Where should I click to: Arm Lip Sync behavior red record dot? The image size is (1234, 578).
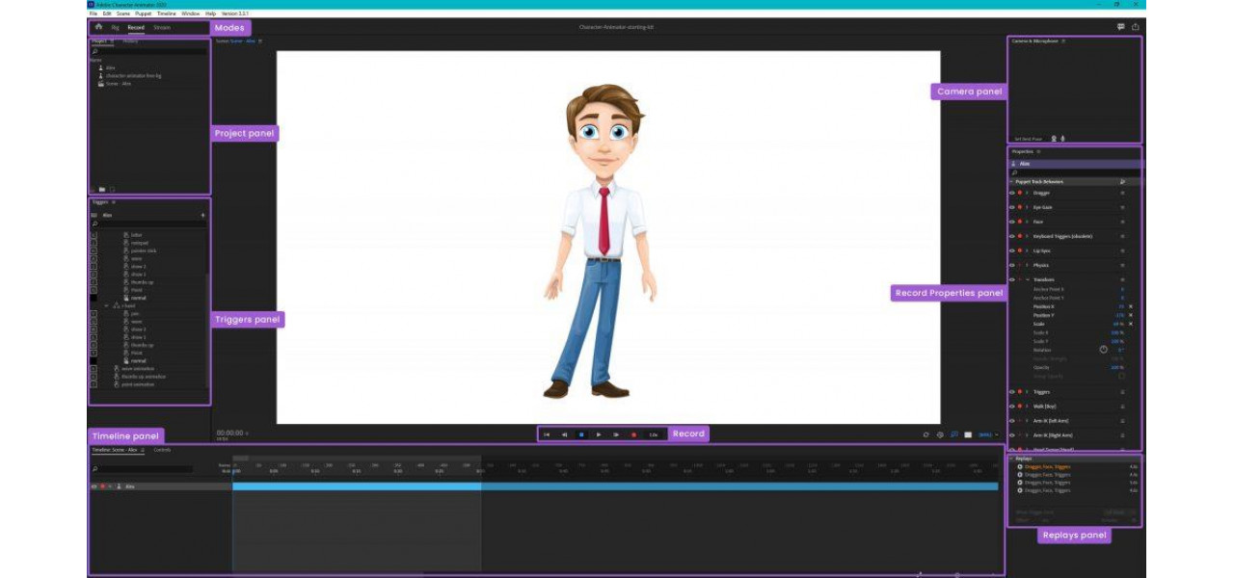[x=1020, y=250]
